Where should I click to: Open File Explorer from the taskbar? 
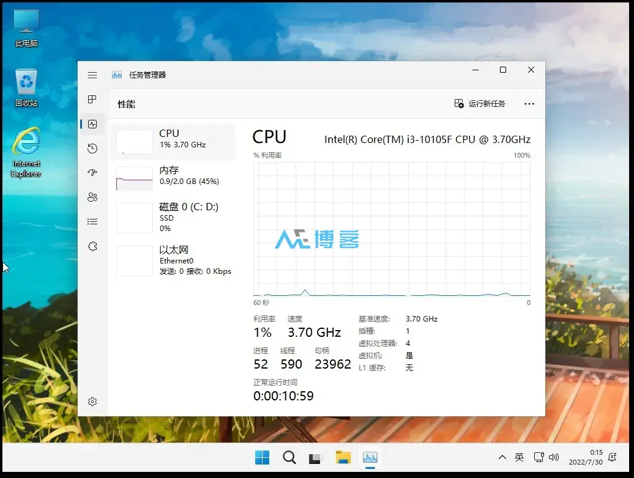click(x=343, y=457)
